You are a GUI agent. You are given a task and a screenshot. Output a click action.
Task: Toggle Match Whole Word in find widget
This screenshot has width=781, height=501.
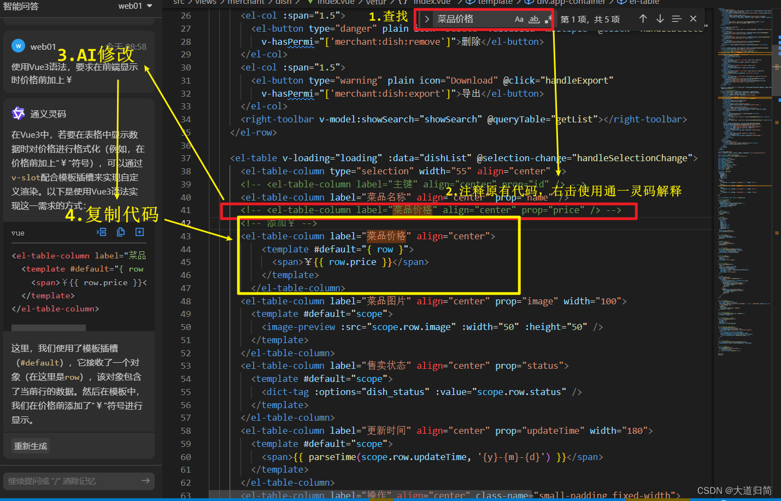(534, 19)
